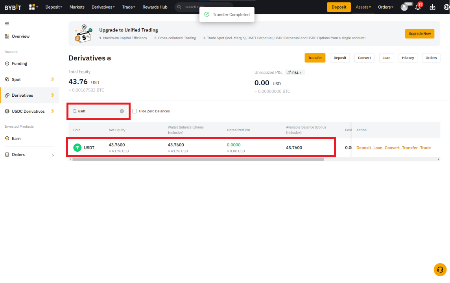Click the Orders sidebar icon
The width and height of the screenshot is (450, 283).
[x=7, y=154]
